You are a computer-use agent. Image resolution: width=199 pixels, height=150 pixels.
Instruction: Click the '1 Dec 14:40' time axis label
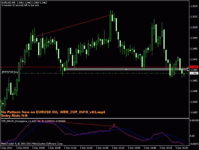click(x=150, y=148)
